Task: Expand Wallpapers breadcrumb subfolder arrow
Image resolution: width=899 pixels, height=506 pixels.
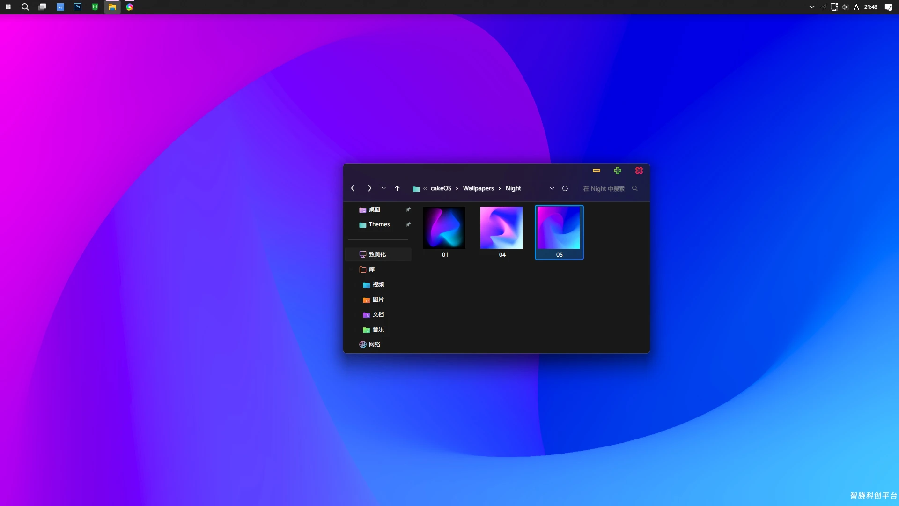Action: [500, 189]
